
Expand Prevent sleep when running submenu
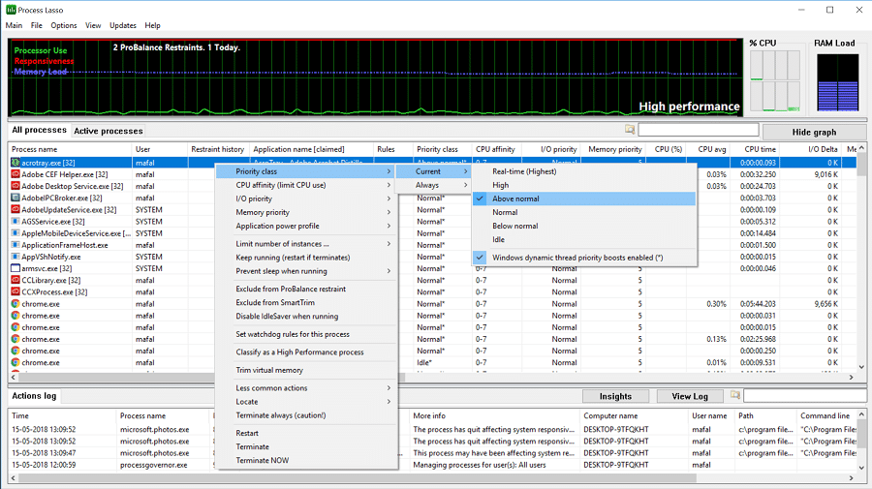click(x=306, y=271)
